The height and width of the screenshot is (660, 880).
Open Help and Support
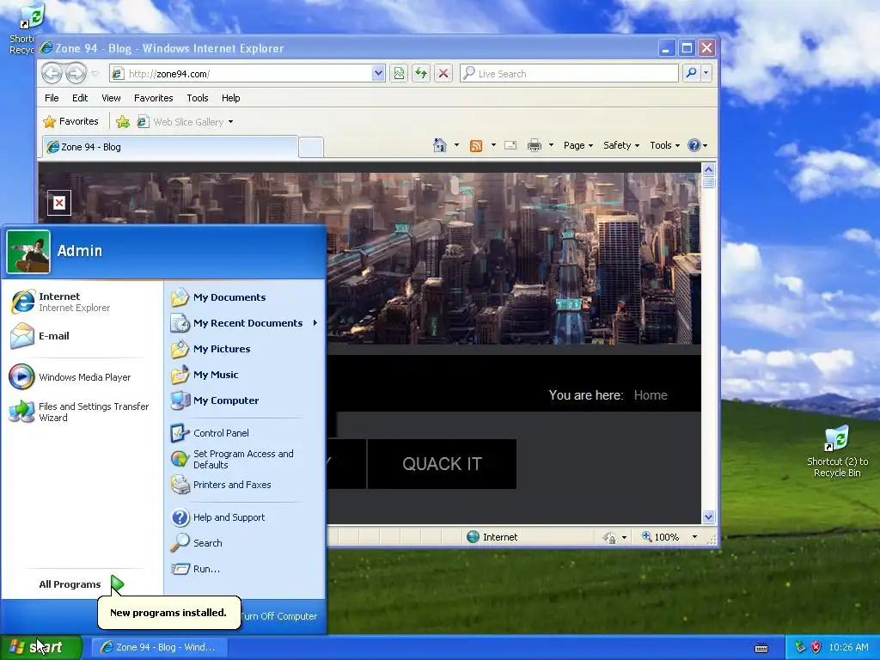pos(244,517)
